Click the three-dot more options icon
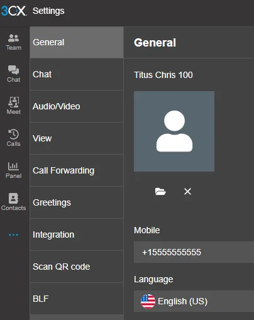Screen dimensions: 254x320 tap(14, 234)
